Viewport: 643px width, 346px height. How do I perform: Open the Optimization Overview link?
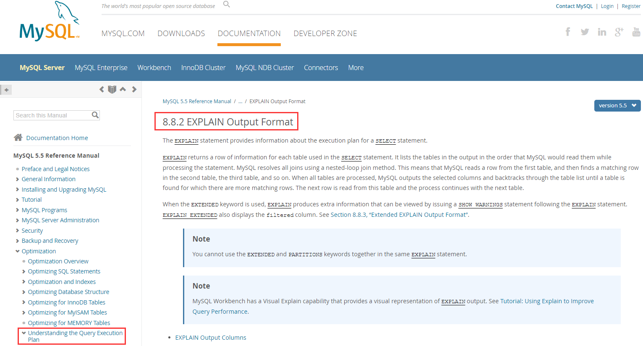click(58, 261)
